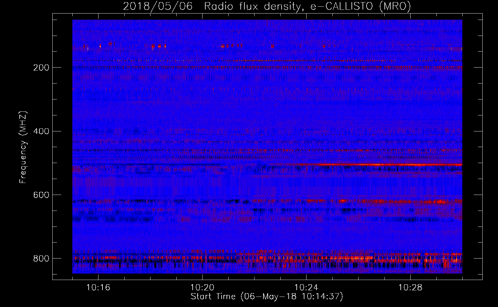The image size is (498, 307).
Task: Click the 200 frequency tick label
Action: [41, 68]
